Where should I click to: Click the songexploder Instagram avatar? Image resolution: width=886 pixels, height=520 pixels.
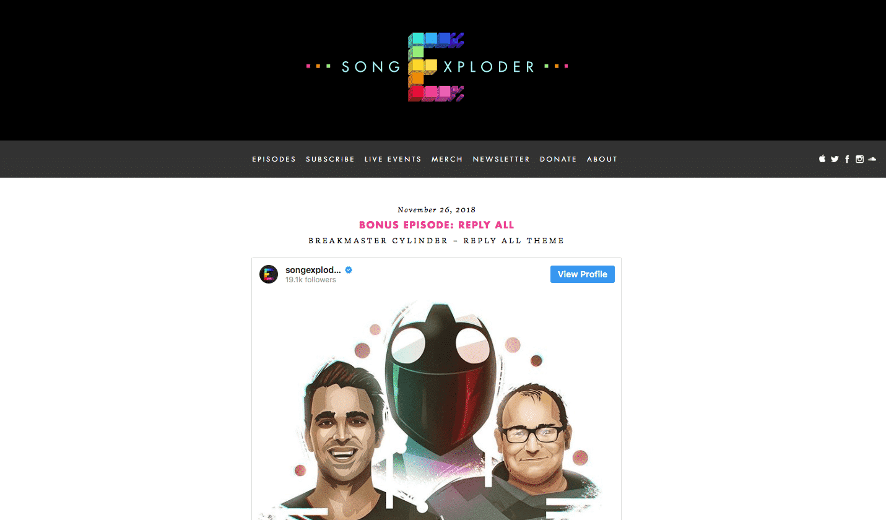pos(269,274)
